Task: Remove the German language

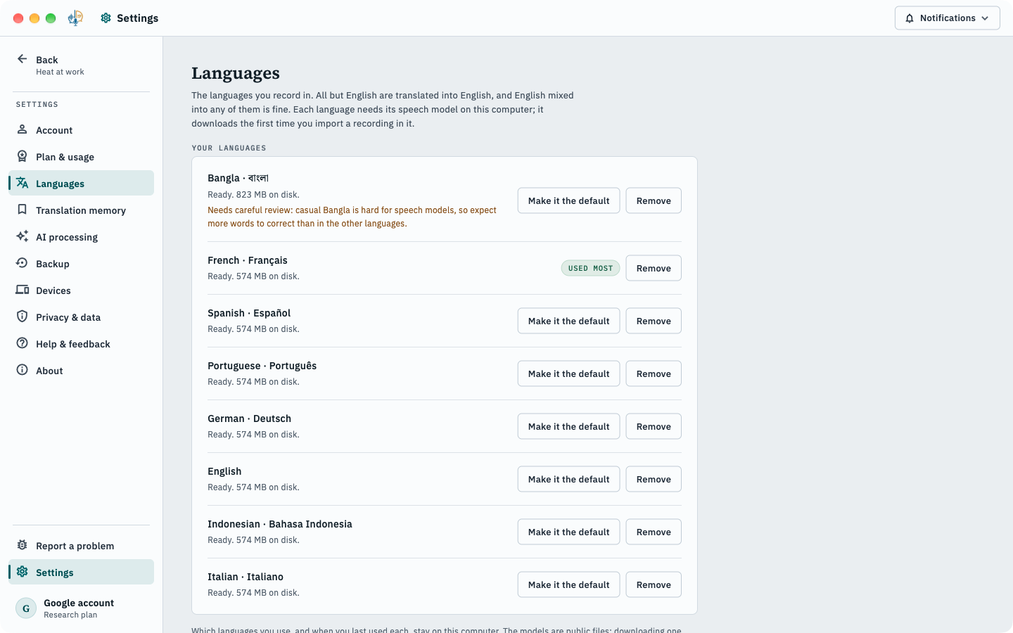Action: pyautogui.click(x=654, y=426)
